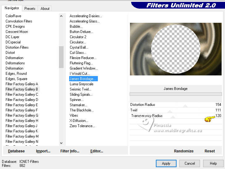Click the Randomize button

tap(184, 151)
